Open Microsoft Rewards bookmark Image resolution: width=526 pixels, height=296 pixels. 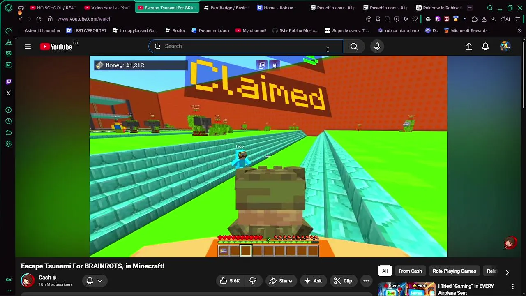point(466,30)
